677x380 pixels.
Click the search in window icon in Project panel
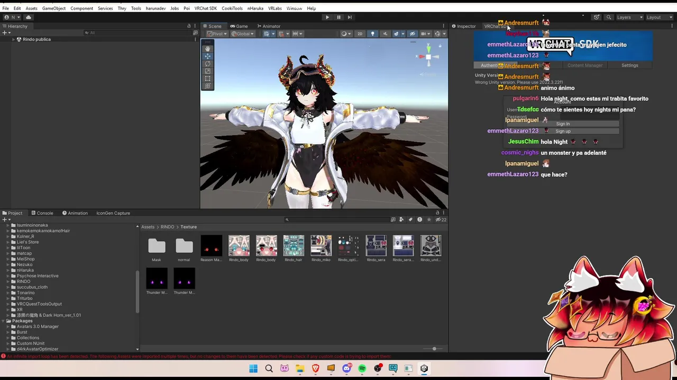pyautogui.click(x=393, y=220)
